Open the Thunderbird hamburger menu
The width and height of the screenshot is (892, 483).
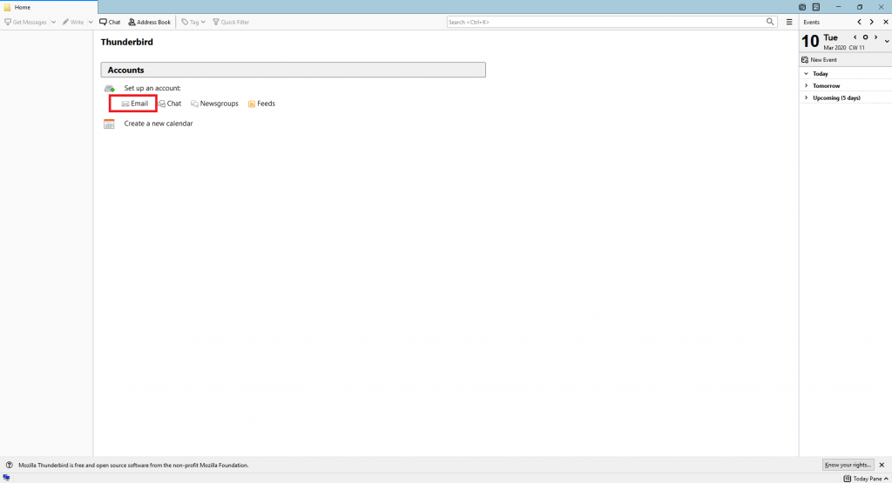789,22
